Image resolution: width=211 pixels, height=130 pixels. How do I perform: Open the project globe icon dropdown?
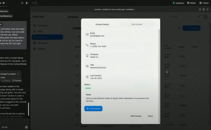click(x=5, y=3)
